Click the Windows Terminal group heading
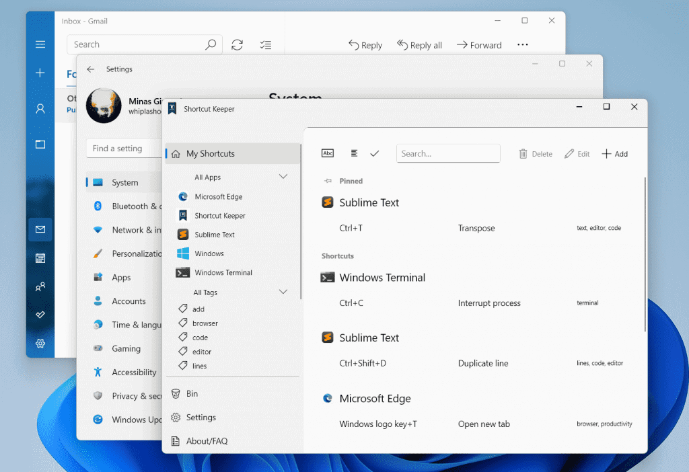Screen dimensions: 689x472 tap(382, 278)
